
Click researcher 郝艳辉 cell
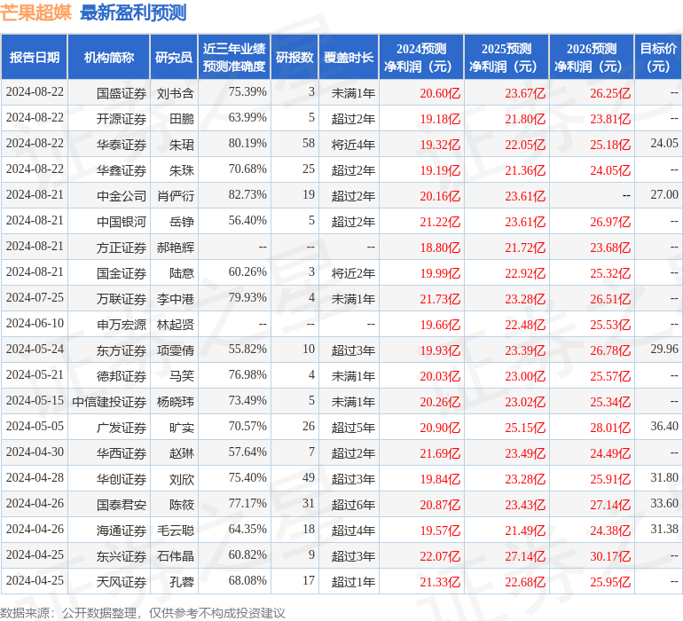[175, 248]
